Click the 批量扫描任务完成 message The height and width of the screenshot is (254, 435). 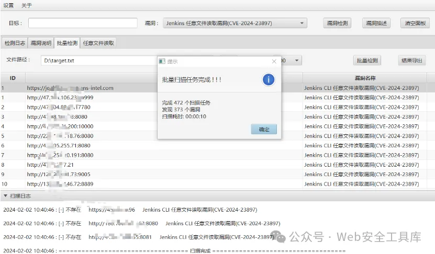pyautogui.click(x=192, y=80)
